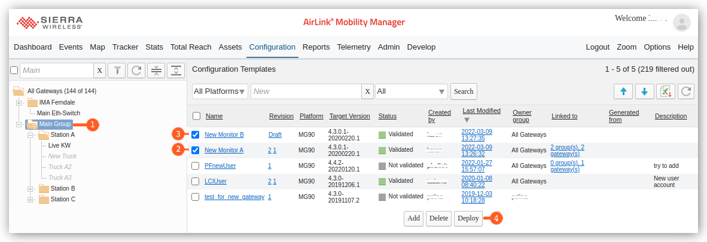This screenshot has width=707, height=242.
Task: Click the Delete button
Action: [438, 219]
